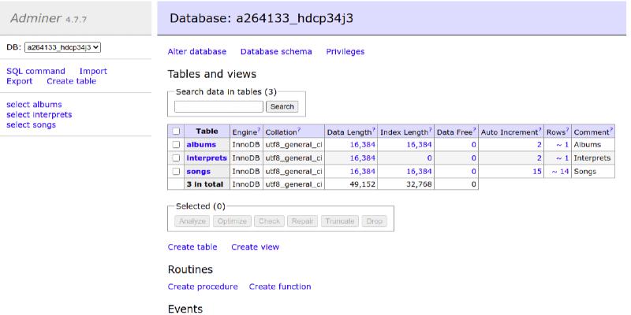Viewport: 631px width, 315px height.
Task: Go to Privileges page
Action: pos(345,51)
